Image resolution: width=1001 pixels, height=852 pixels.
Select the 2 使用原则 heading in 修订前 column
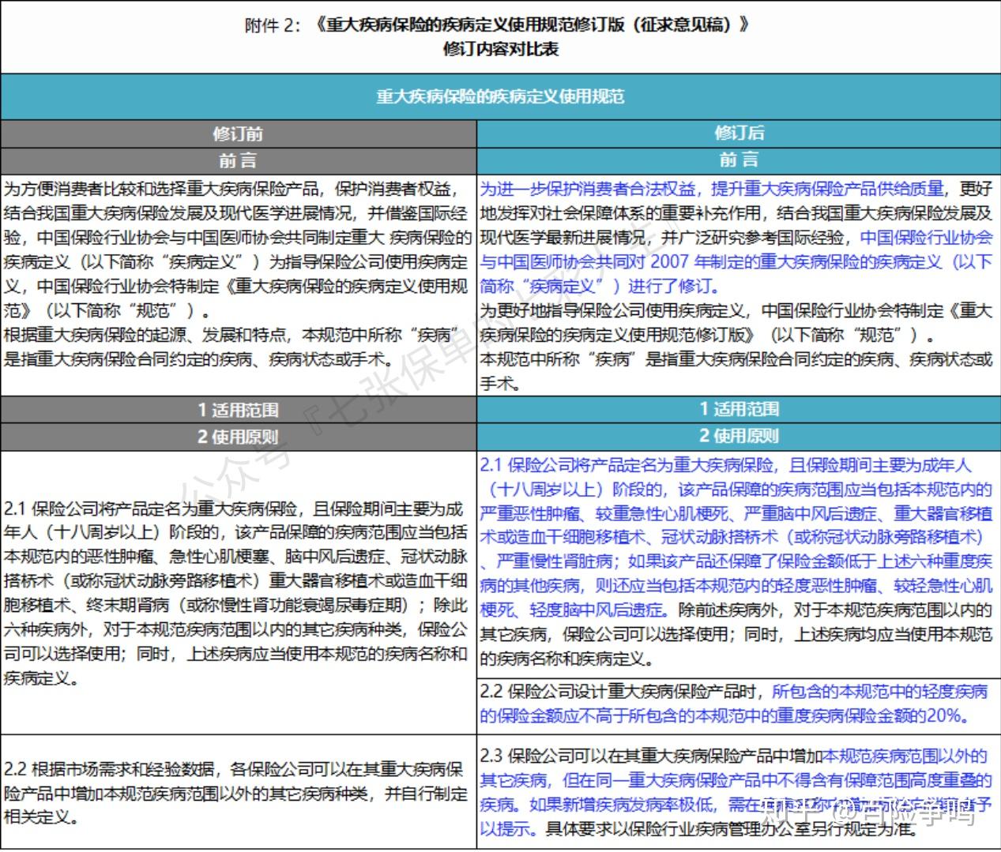tap(238, 437)
